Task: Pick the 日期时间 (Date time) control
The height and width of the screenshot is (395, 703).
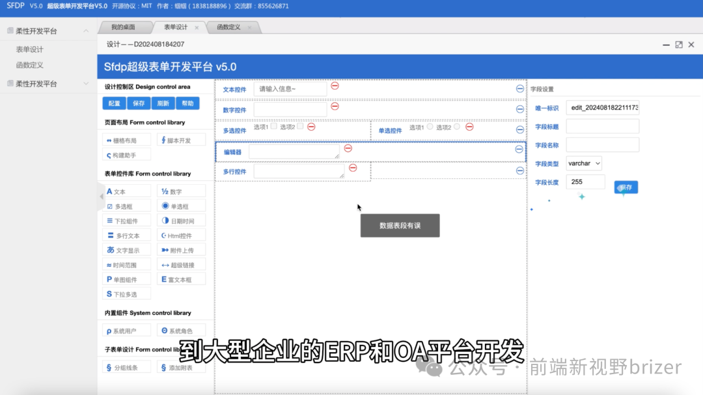Action: [181, 220]
